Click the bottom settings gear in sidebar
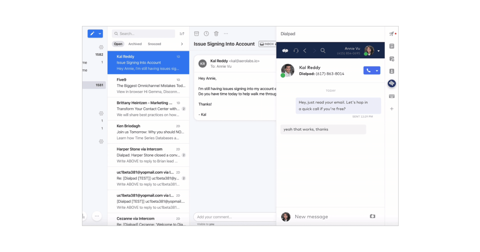Viewport: 480px width, 252px height. [101, 141]
